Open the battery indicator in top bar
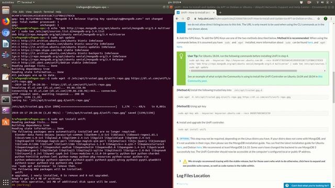This screenshot has width=335, height=188. (327, 2)
